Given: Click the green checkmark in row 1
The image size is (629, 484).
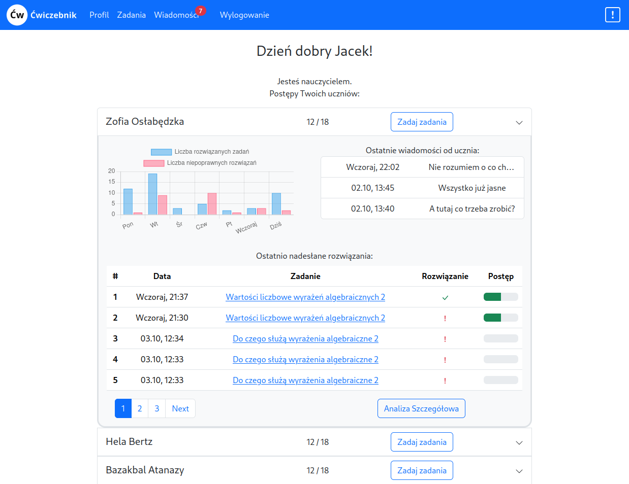Looking at the screenshot, I should tap(445, 297).
